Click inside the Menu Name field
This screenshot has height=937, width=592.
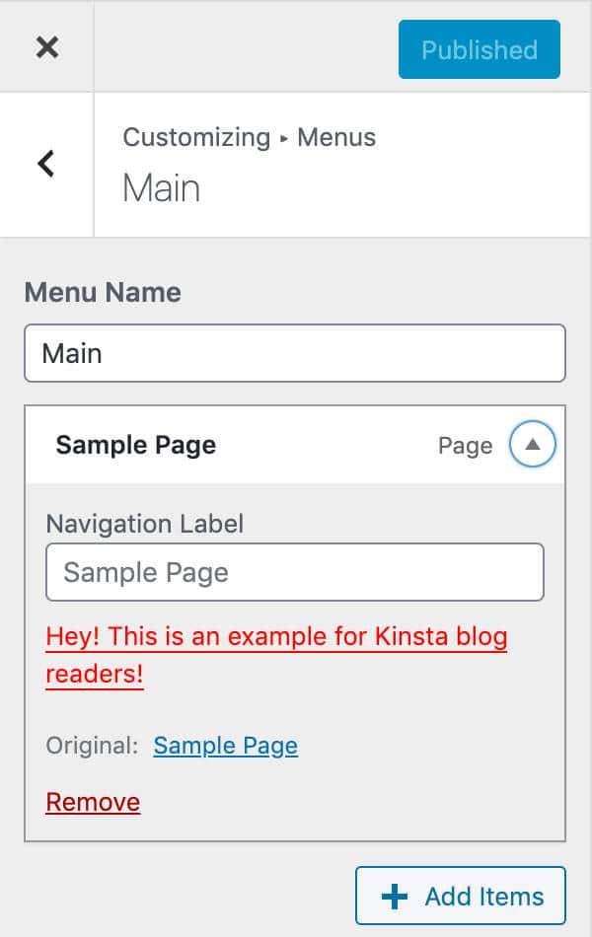(x=294, y=353)
